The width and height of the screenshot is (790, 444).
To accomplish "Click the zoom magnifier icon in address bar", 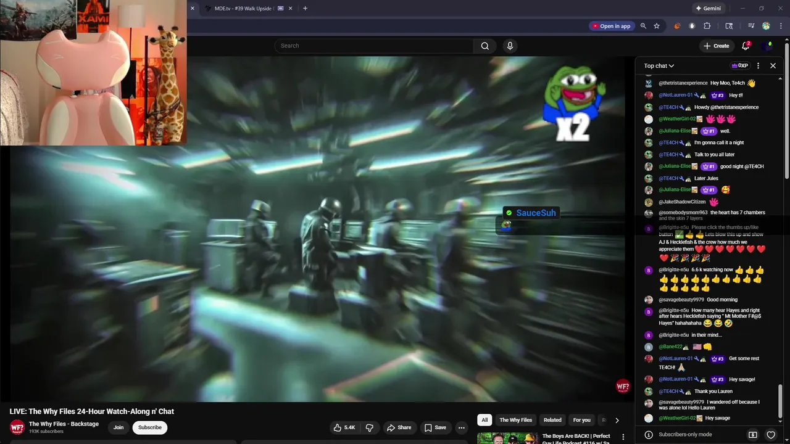I will click(643, 26).
